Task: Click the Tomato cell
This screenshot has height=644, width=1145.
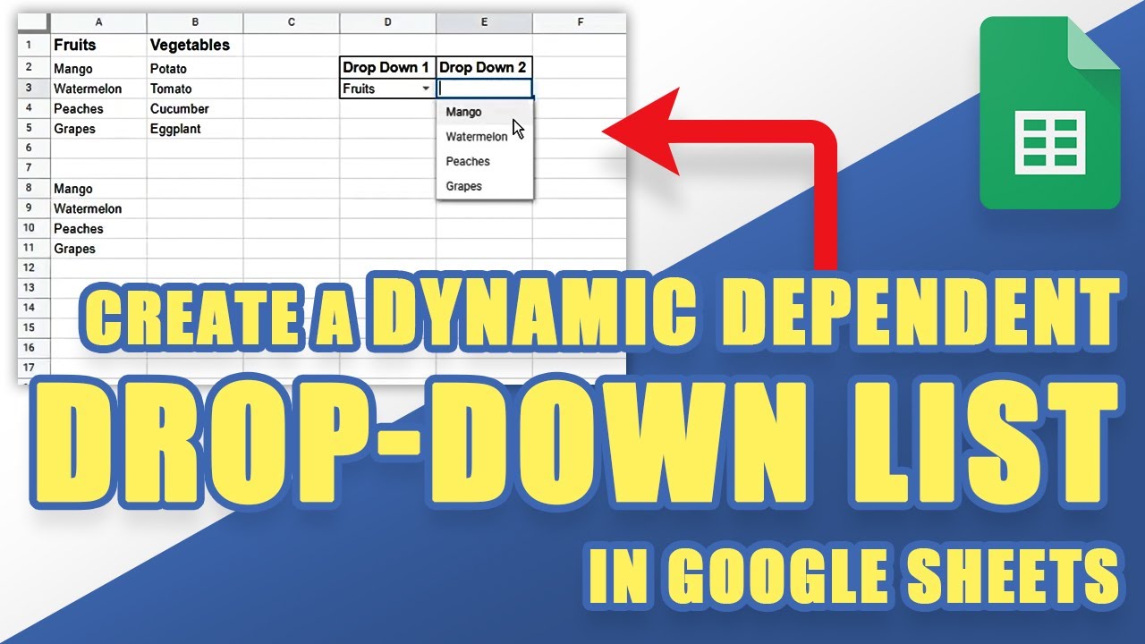Action: coord(195,89)
